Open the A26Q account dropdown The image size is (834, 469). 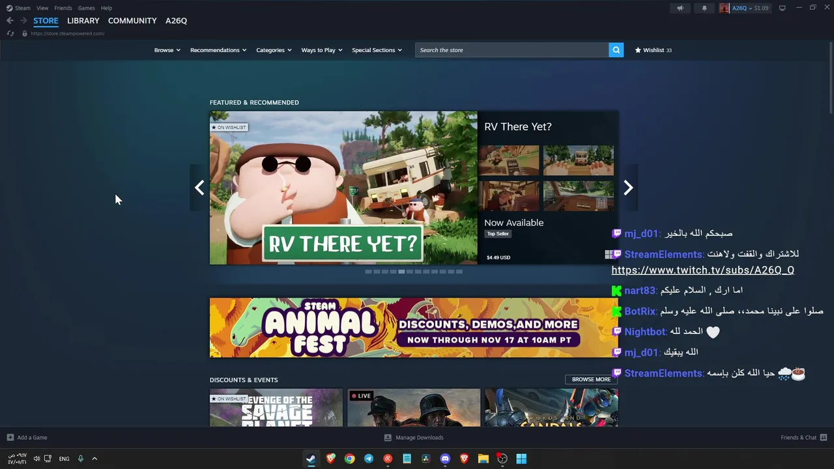(x=741, y=8)
